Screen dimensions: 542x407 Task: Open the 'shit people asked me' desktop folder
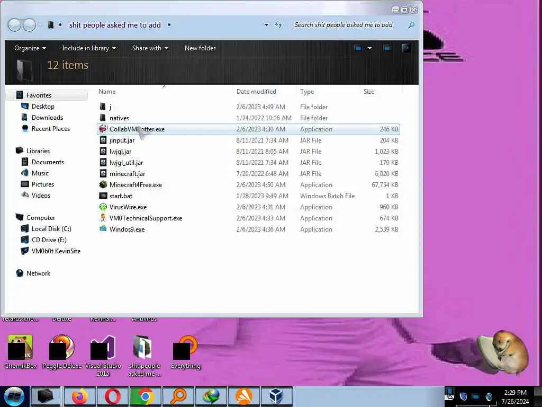click(x=144, y=356)
